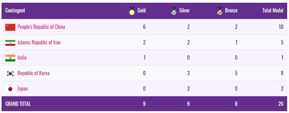
Task: Click the Republic of Korea flag icon
Action: click(10, 74)
